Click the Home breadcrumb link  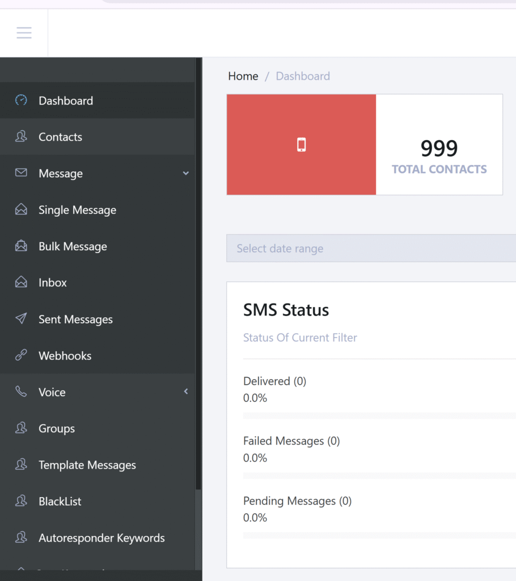[x=243, y=76]
